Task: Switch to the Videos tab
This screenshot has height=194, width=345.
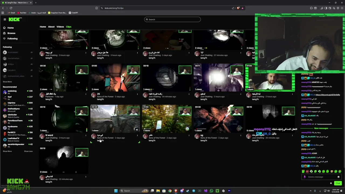Action: coord(60,27)
